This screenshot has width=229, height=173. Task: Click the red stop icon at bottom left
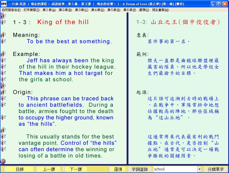(3, 161)
